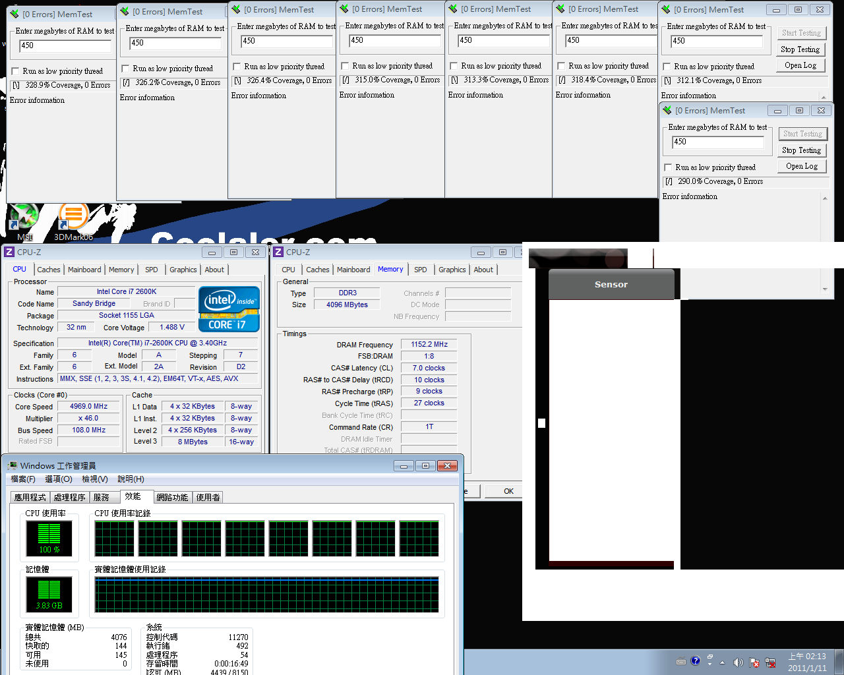Open the Mainboard tab in CPU-Z processor window

coord(84,270)
